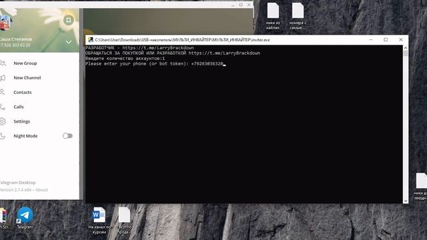The height and width of the screenshot is (240, 427).
Task: Select the номера с самые desktop file
Action: [298, 16]
